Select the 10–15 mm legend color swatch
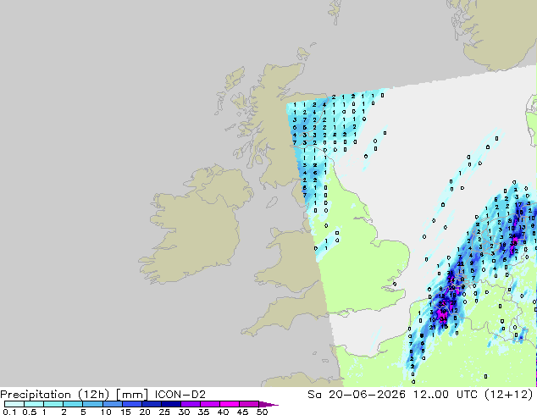 pyautogui.click(x=112, y=404)
